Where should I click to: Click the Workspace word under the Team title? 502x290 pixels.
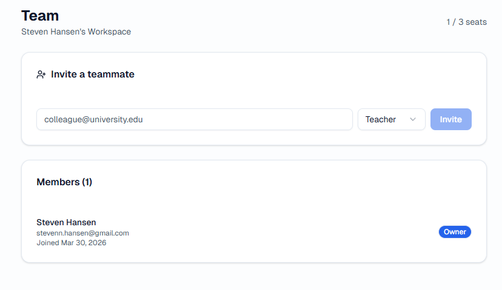109,31
